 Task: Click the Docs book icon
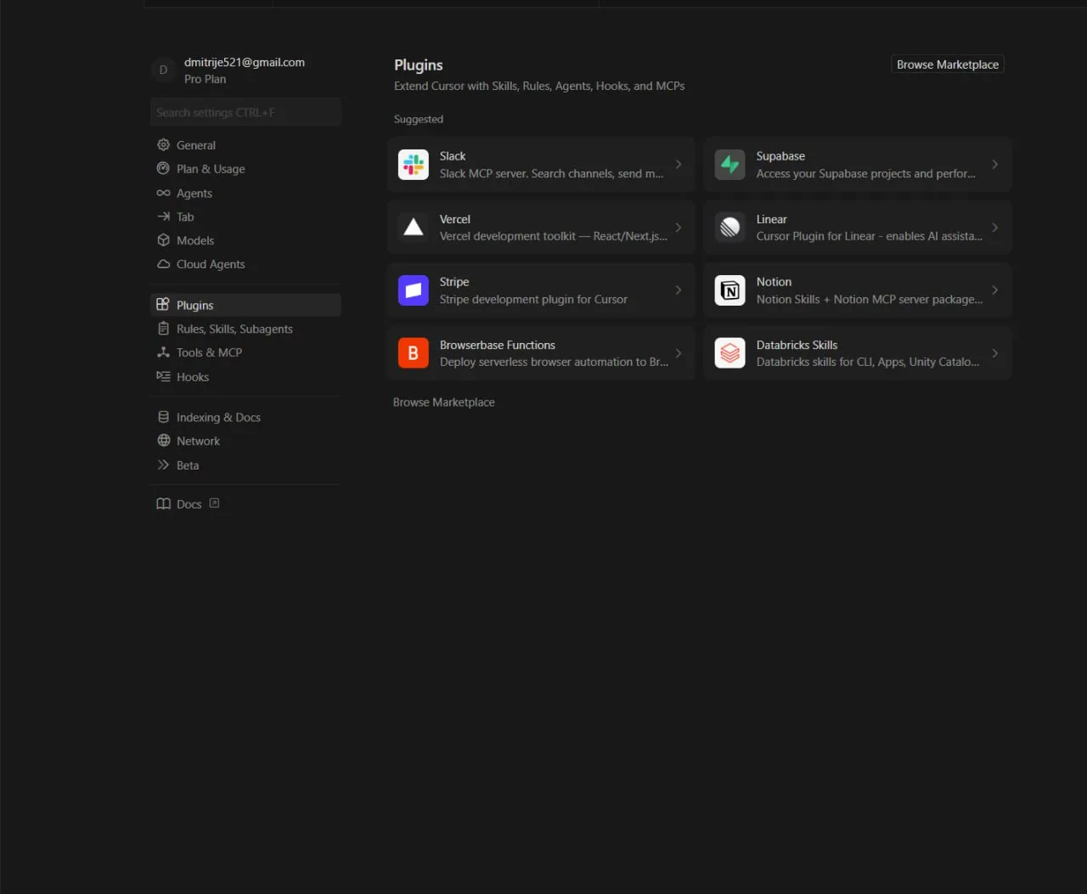(x=163, y=503)
